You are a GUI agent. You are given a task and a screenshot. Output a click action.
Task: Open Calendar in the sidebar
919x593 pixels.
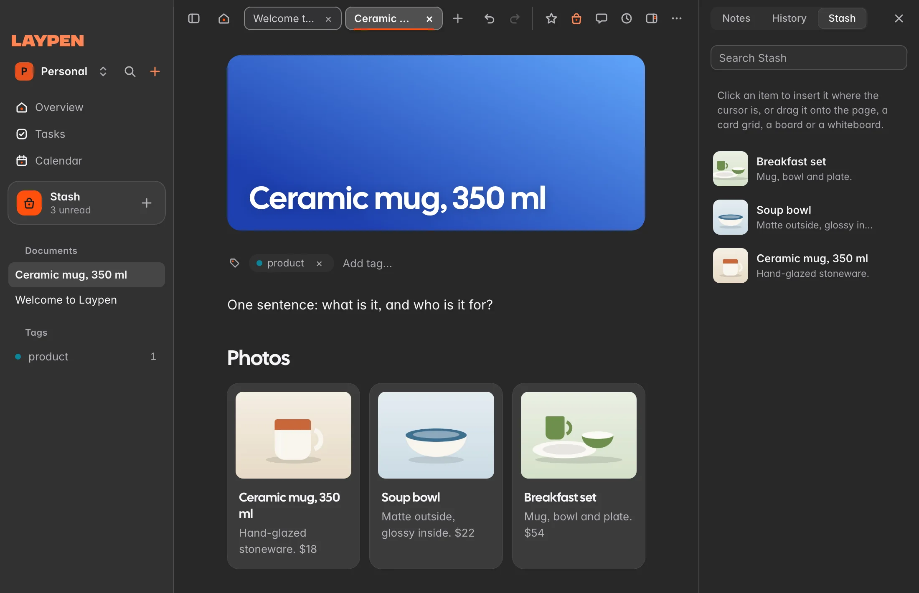coord(86,161)
